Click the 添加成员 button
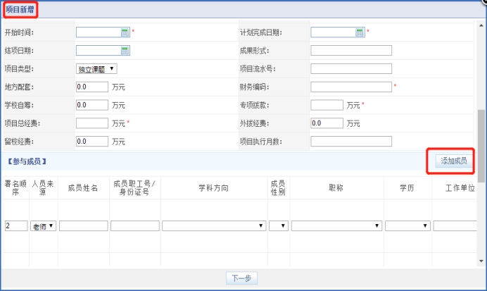The width and height of the screenshot is (487, 291). (x=453, y=161)
